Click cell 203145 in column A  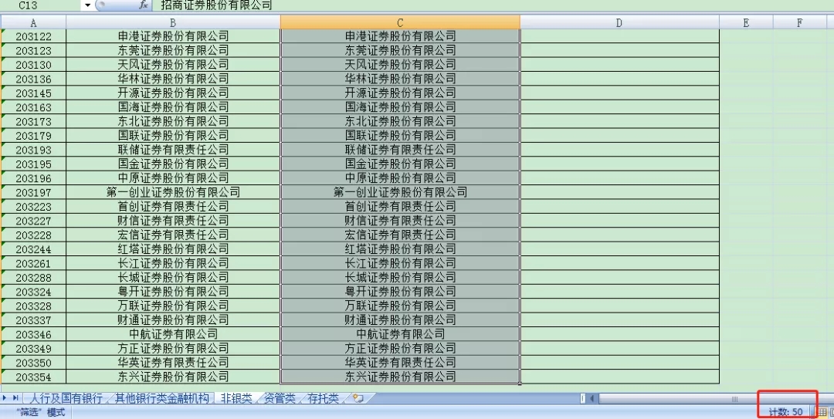pyautogui.click(x=33, y=93)
